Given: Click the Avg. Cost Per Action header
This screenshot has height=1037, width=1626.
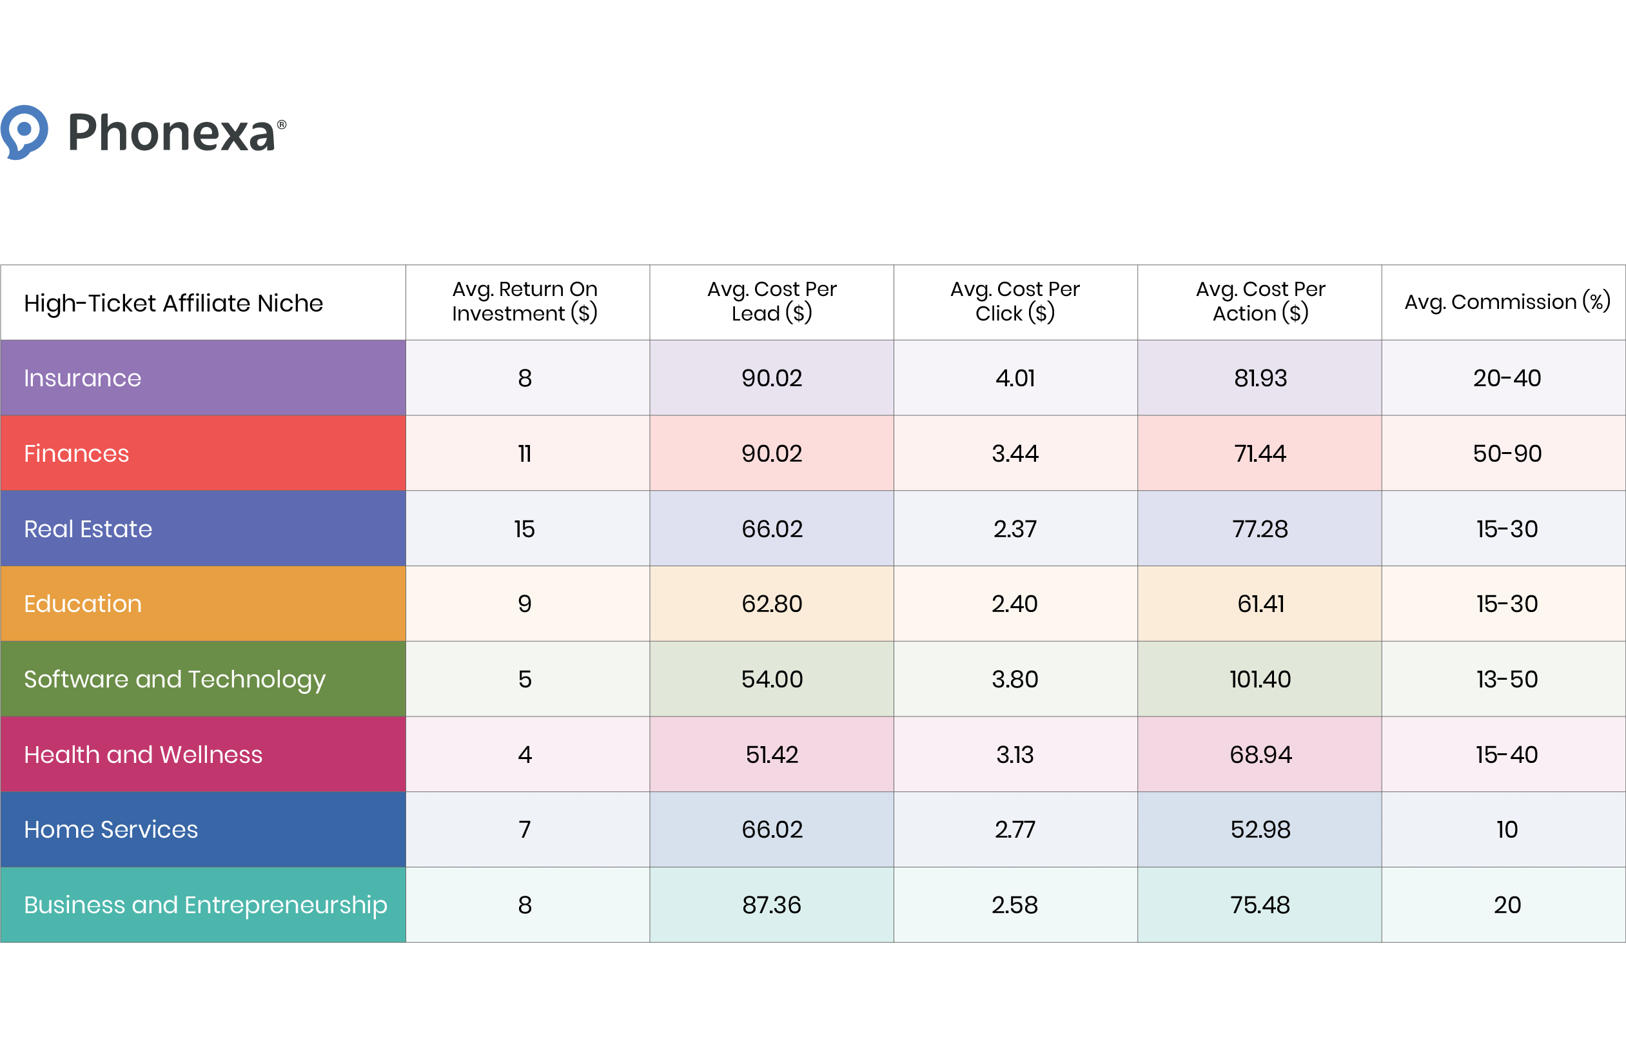Looking at the screenshot, I should click(x=1259, y=301).
